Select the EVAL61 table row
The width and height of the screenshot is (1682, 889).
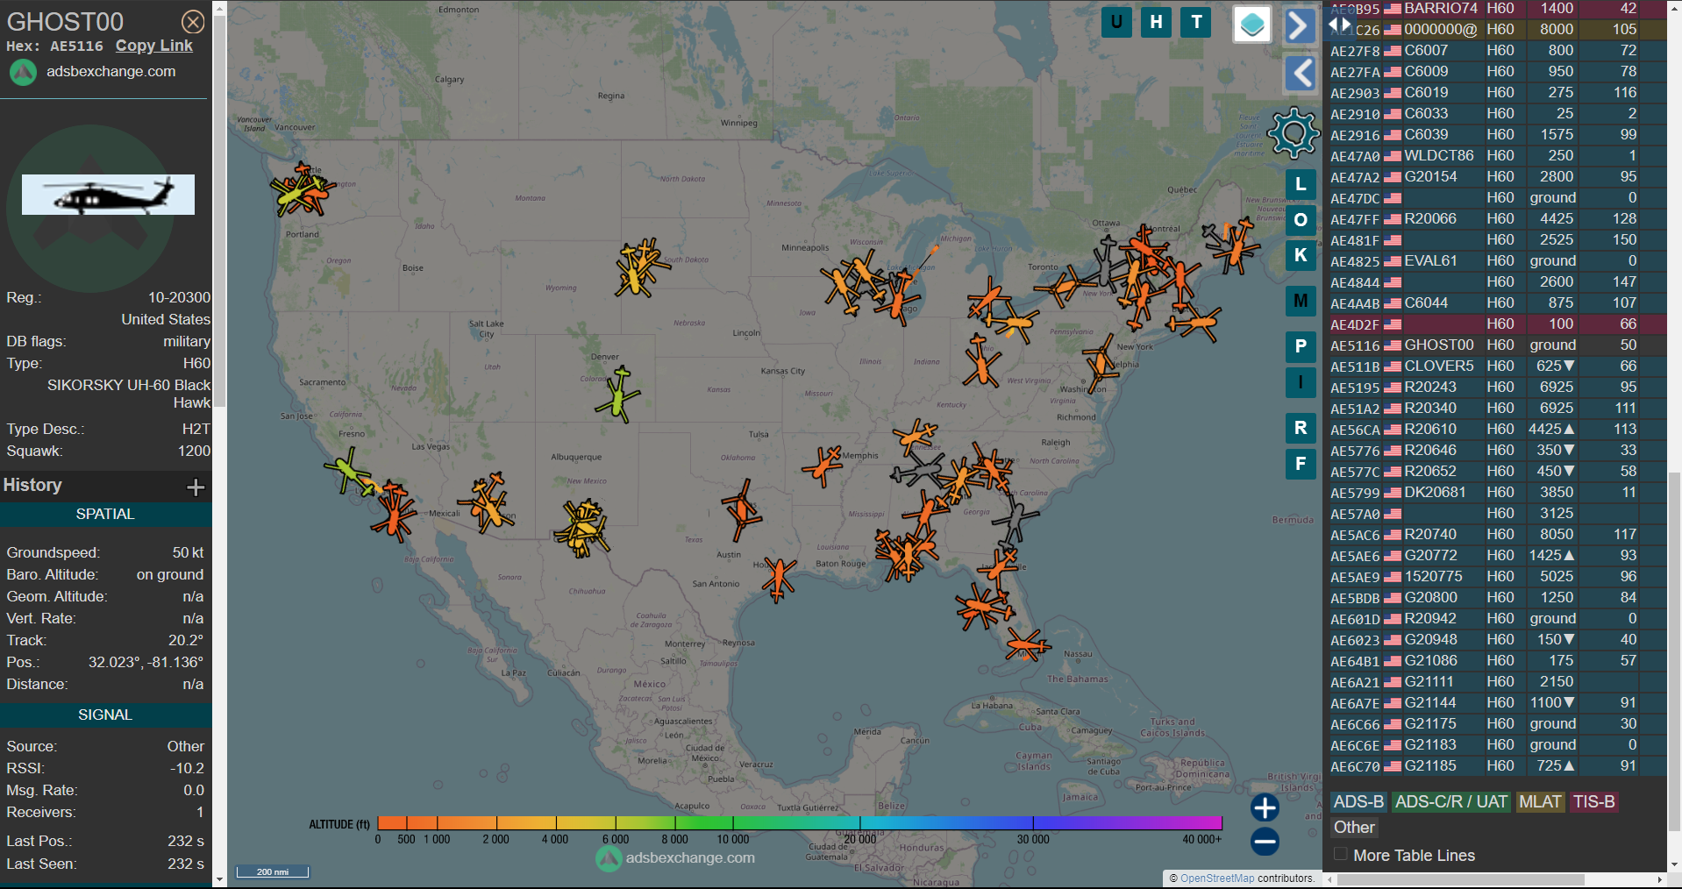click(x=1496, y=261)
